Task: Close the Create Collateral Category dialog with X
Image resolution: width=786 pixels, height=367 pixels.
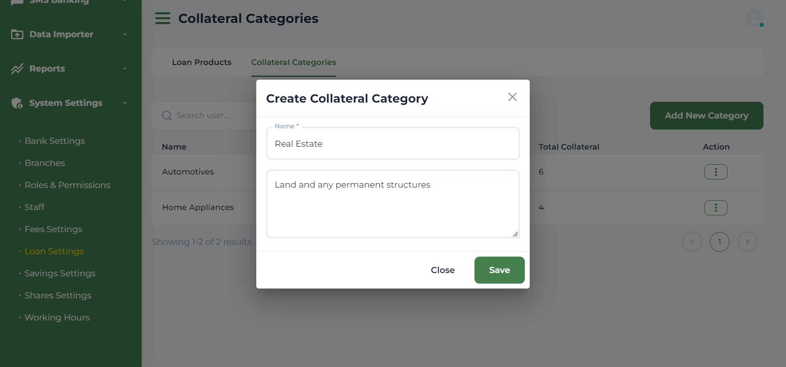Action: [x=512, y=97]
